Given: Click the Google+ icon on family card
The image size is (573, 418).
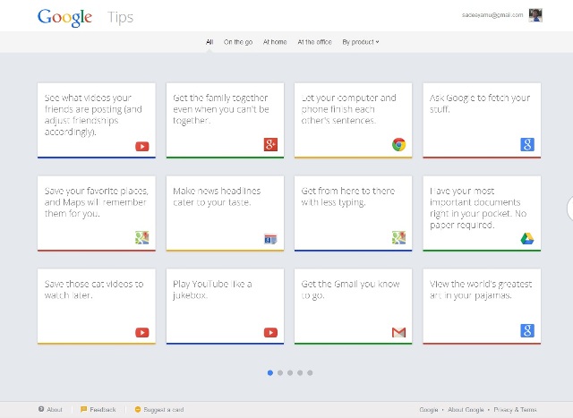Looking at the screenshot, I should 270,145.
